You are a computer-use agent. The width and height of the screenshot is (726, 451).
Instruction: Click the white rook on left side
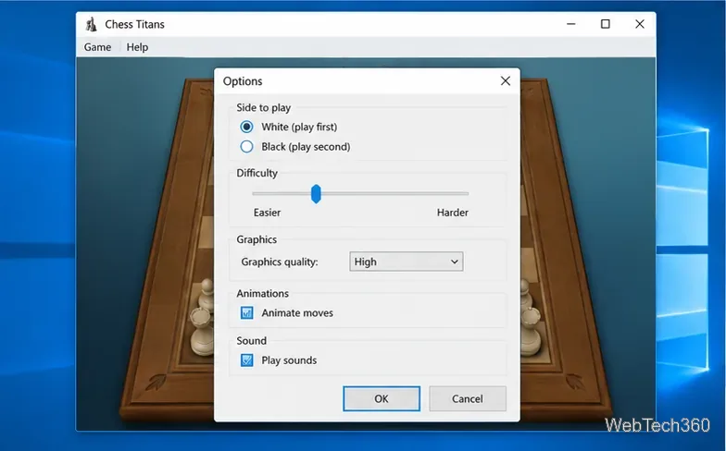coord(202,331)
